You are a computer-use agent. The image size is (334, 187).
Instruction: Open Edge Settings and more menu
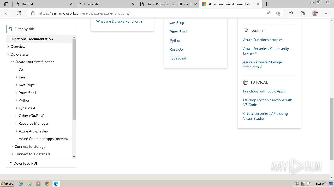[327, 13]
